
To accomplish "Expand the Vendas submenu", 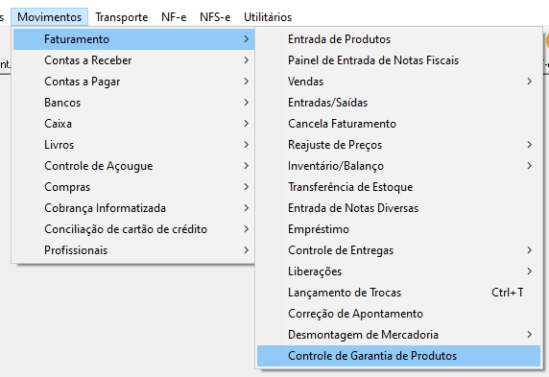I will click(399, 82).
